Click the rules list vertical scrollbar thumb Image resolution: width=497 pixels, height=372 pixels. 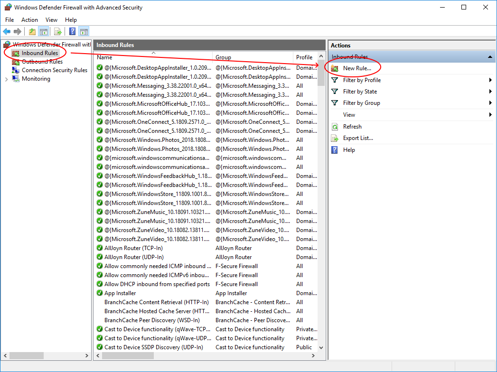pos(321,73)
